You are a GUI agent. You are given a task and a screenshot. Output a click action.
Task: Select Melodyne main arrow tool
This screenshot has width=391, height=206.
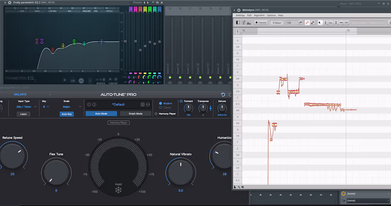(x=320, y=23)
